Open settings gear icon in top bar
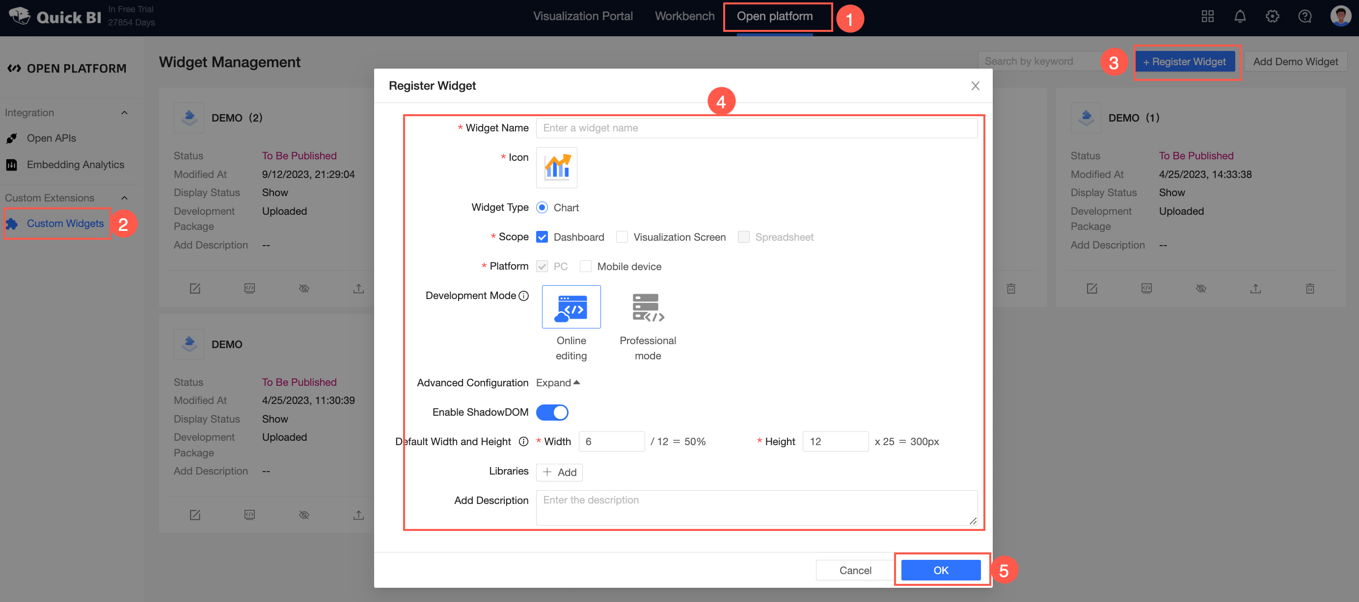The image size is (1359, 602). 1272,16
